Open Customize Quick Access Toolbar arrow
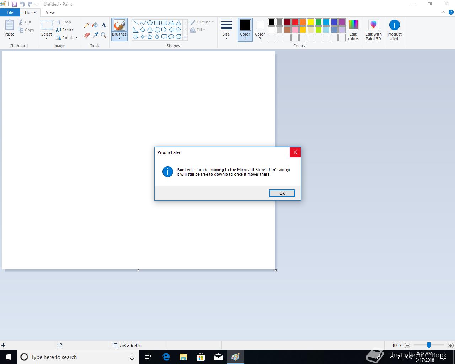Screen dimensions: 455x364 37,5
